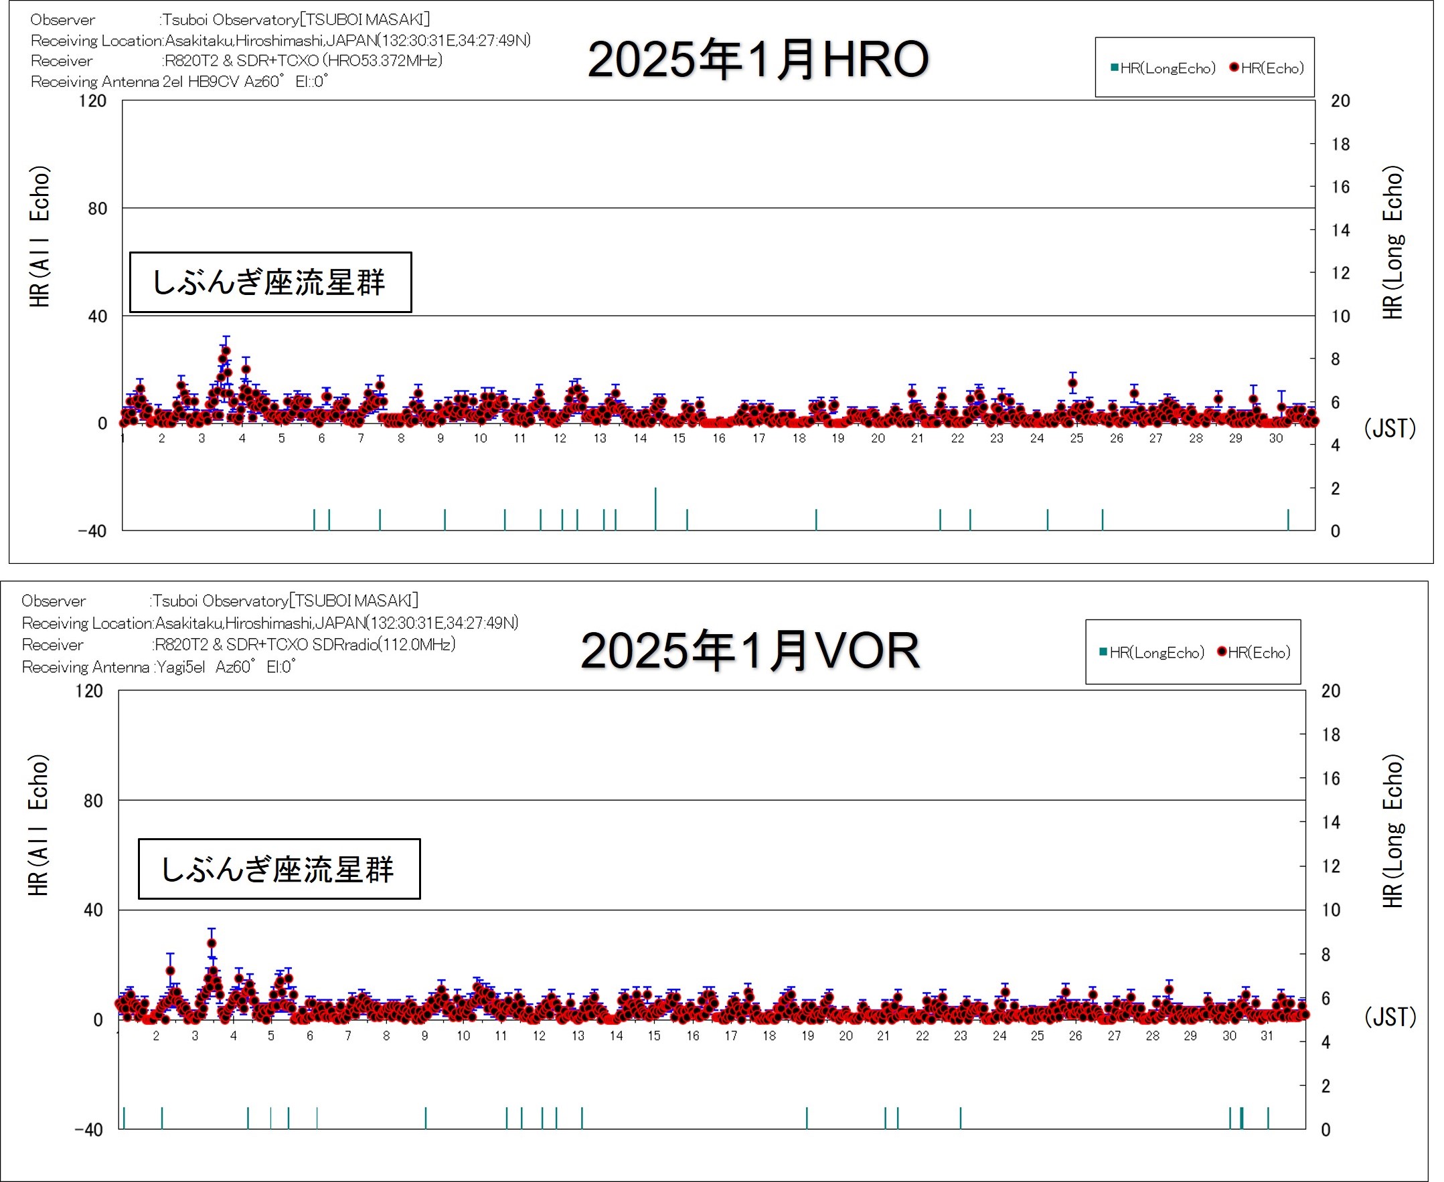
Task: Click teal square legend marker in VOR chart
Action: point(1103,652)
